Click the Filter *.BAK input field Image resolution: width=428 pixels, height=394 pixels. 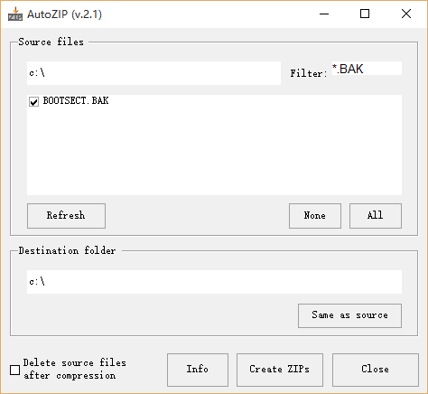[367, 69]
